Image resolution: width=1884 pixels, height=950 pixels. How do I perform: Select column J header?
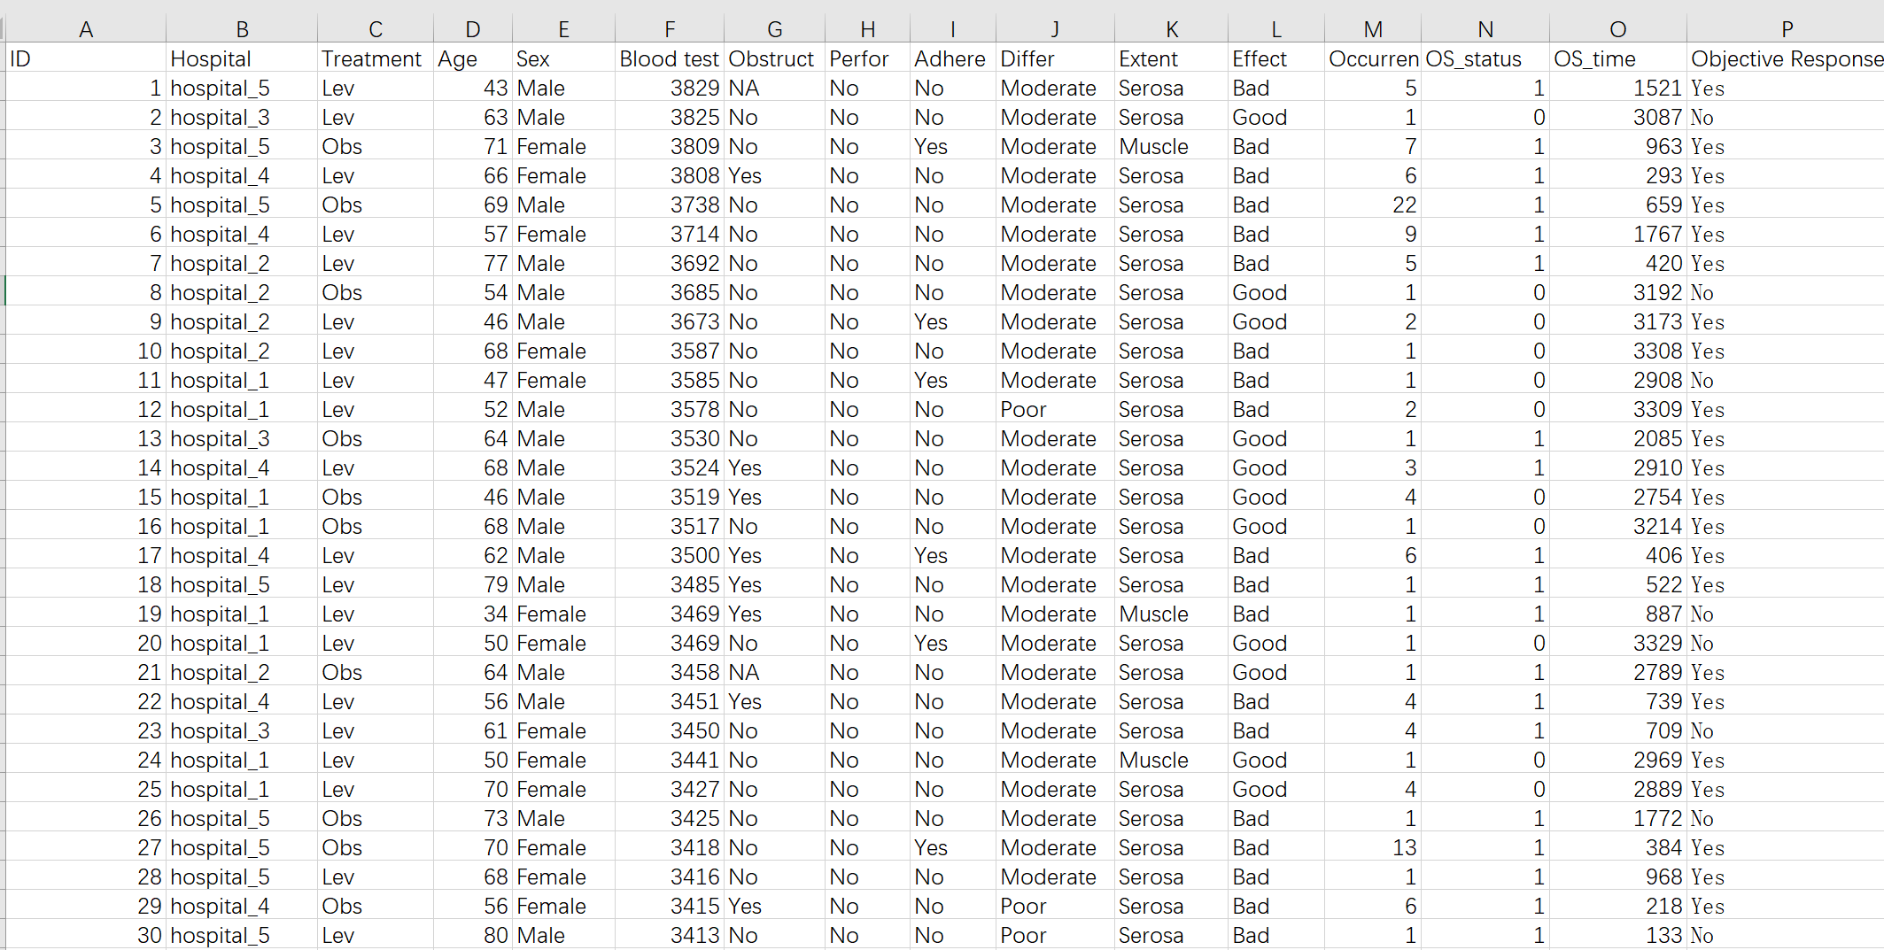pos(1055,29)
